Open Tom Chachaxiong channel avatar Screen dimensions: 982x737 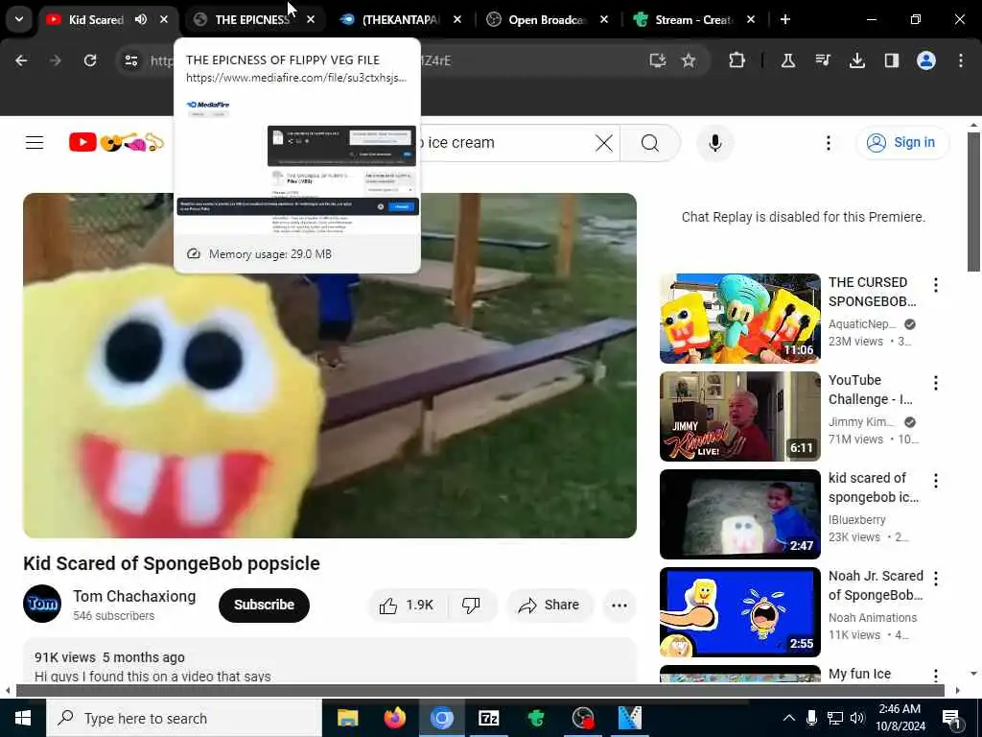tap(42, 604)
